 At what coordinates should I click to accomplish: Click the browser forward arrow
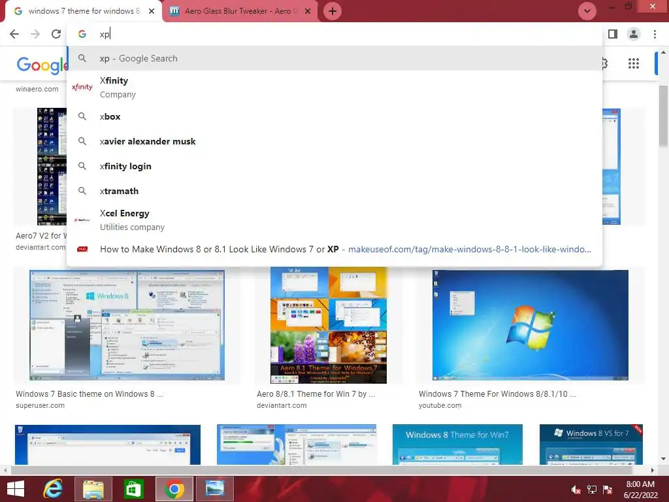[x=35, y=34]
